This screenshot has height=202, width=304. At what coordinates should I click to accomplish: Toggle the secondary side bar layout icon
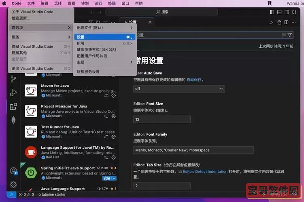tap(287, 12)
